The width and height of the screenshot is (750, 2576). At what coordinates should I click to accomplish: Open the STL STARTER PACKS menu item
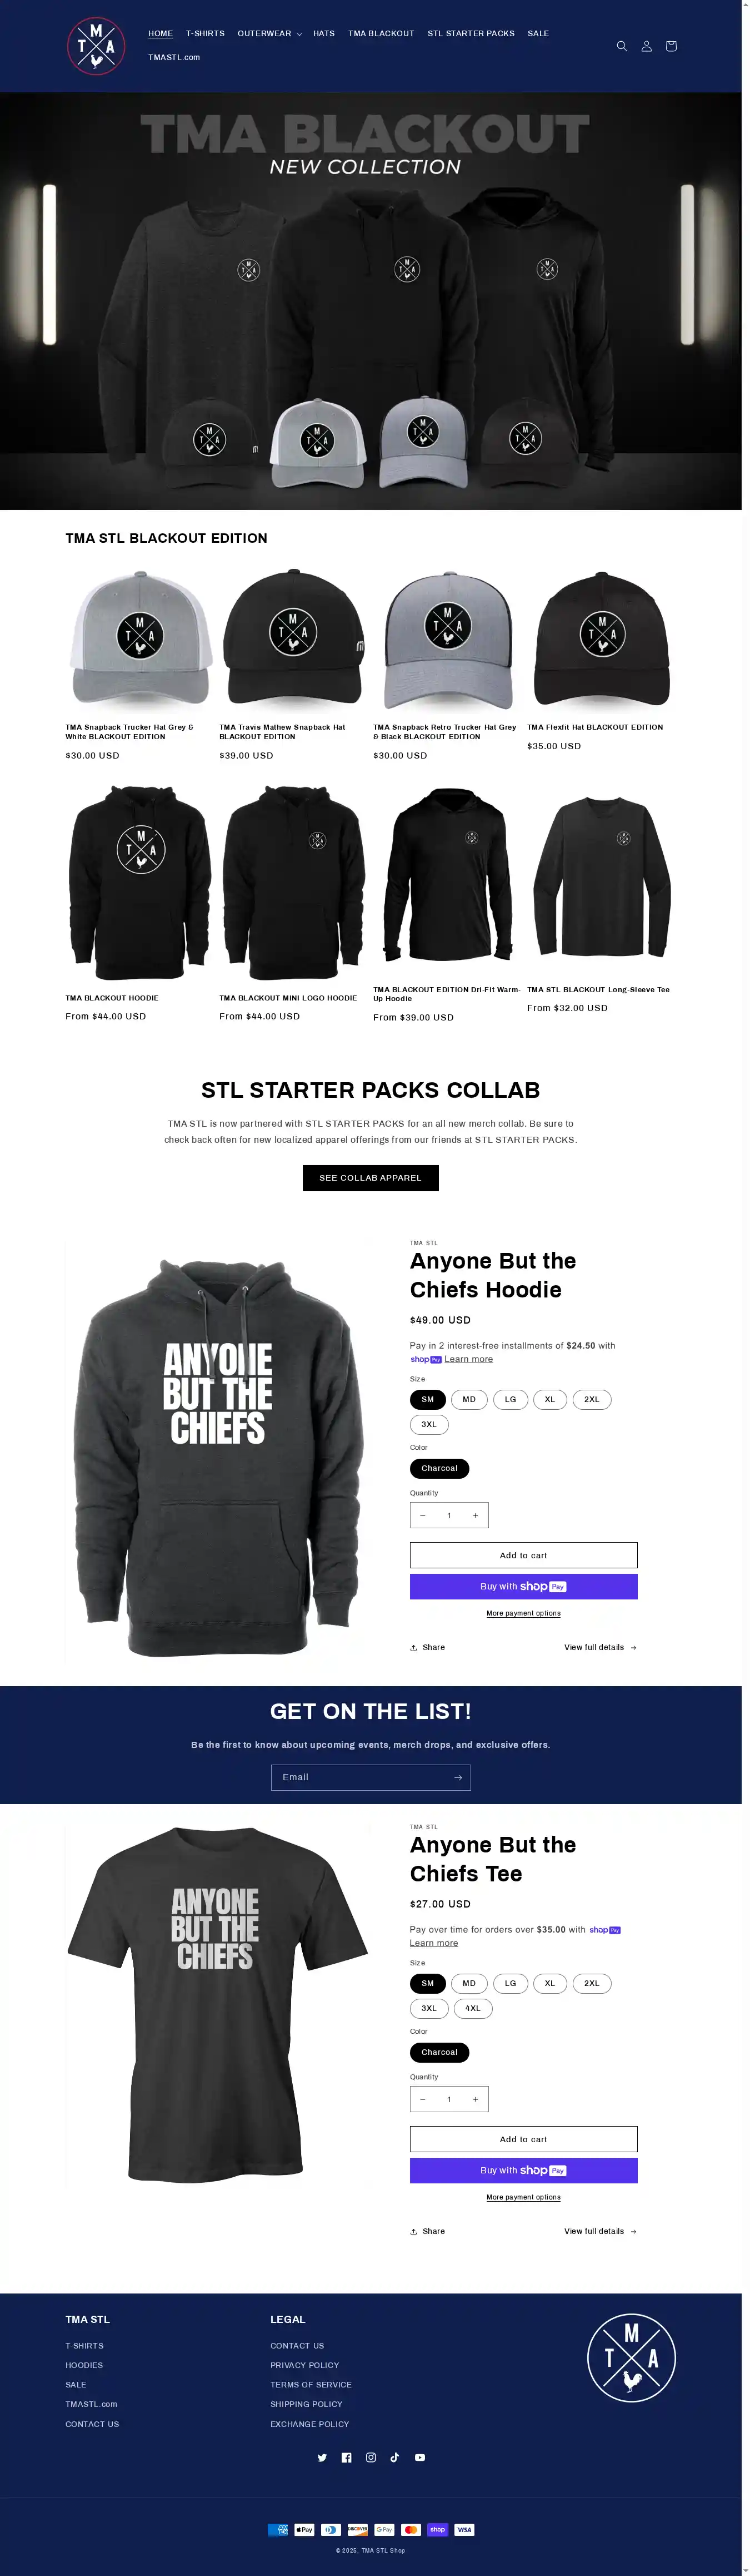coord(471,33)
